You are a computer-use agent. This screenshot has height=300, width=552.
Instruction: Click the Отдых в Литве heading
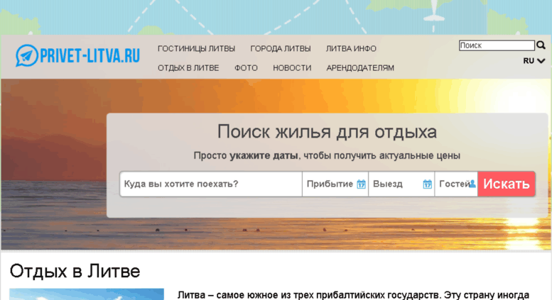point(75,271)
